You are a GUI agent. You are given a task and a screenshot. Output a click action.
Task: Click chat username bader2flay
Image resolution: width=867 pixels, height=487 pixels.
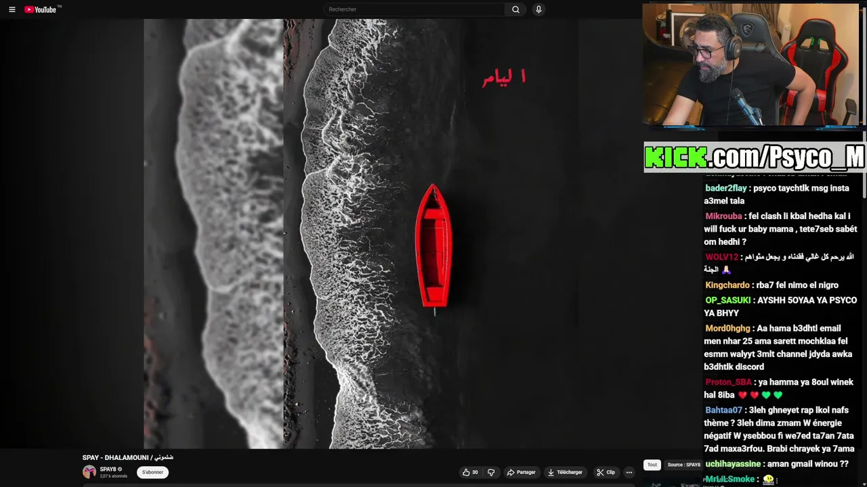(x=725, y=188)
